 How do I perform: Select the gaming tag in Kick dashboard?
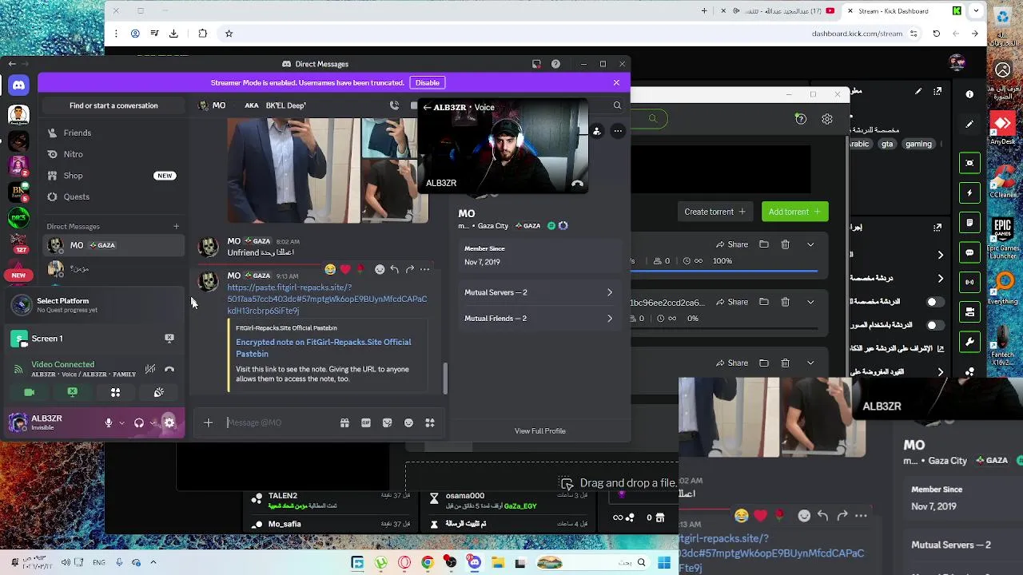[918, 144]
